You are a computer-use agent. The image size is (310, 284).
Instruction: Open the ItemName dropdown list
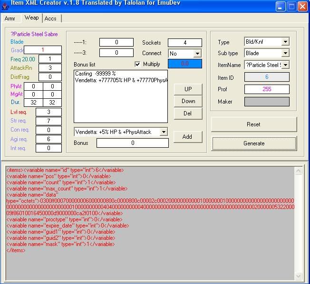[x=285, y=65]
